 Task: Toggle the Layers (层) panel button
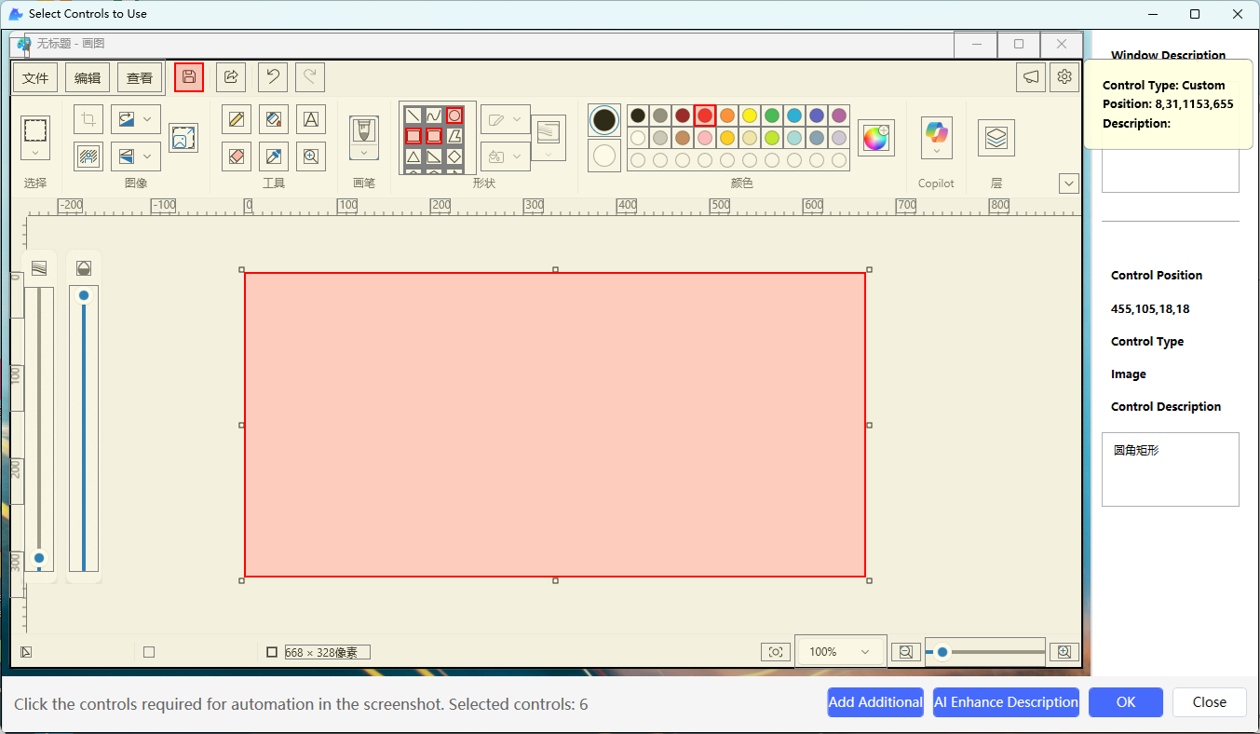[996, 138]
